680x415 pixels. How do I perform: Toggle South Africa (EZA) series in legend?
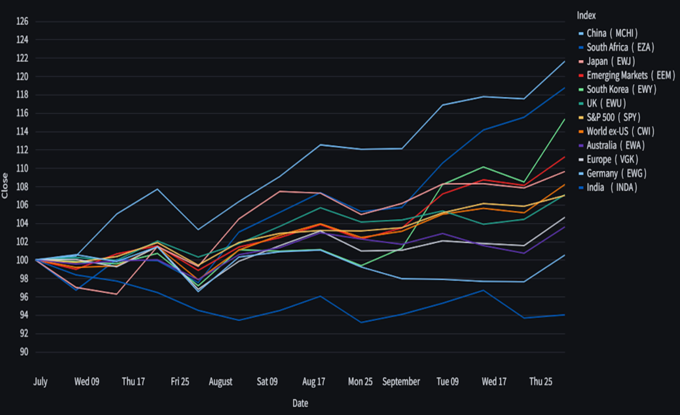click(x=620, y=47)
